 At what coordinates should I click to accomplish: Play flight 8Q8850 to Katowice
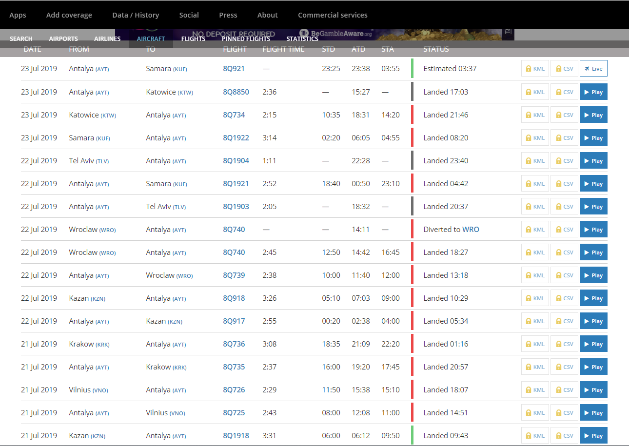click(x=593, y=92)
